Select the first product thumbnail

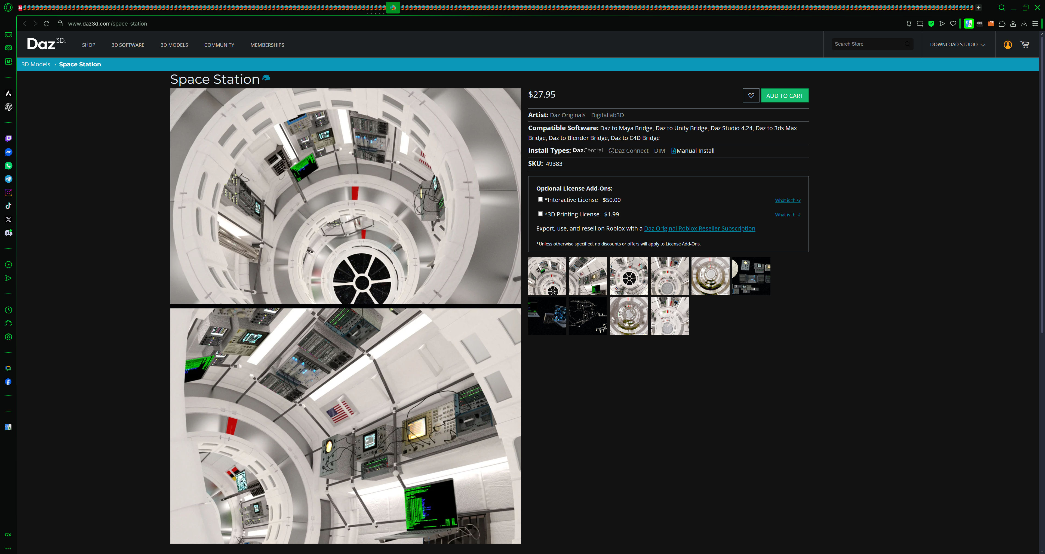point(547,276)
